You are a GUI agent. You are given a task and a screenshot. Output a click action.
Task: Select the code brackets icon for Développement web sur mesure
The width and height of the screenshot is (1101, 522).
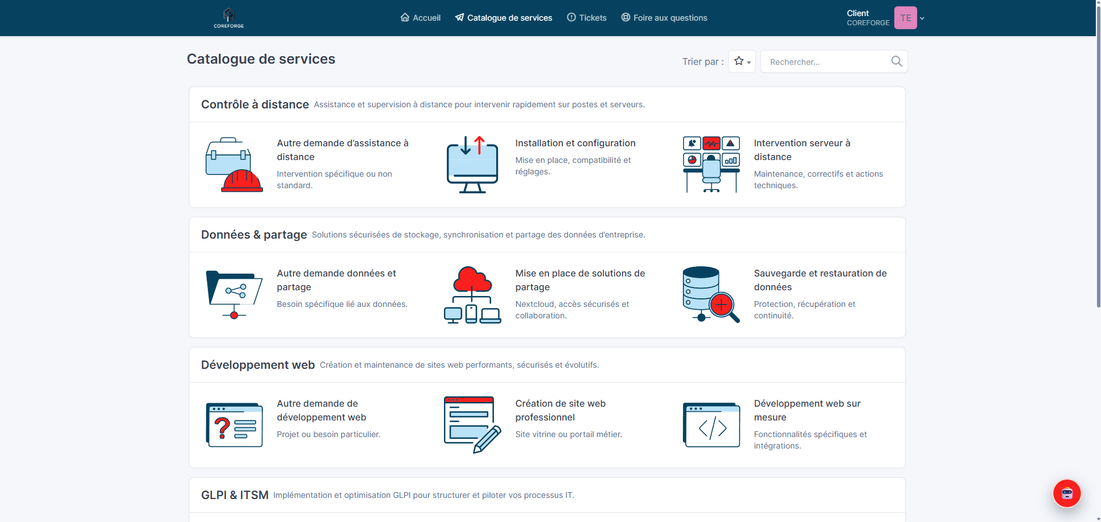[x=711, y=424]
